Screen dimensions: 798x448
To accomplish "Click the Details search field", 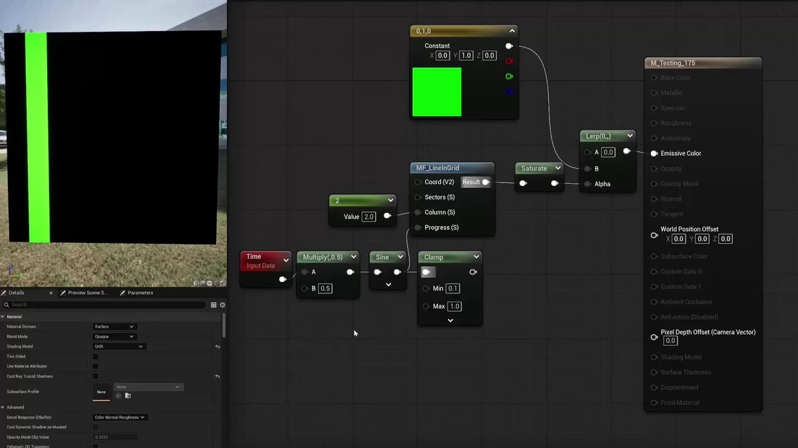I will point(106,305).
